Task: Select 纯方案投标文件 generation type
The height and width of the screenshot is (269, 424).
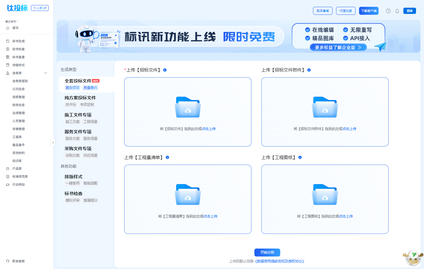Action: pos(86,101)
